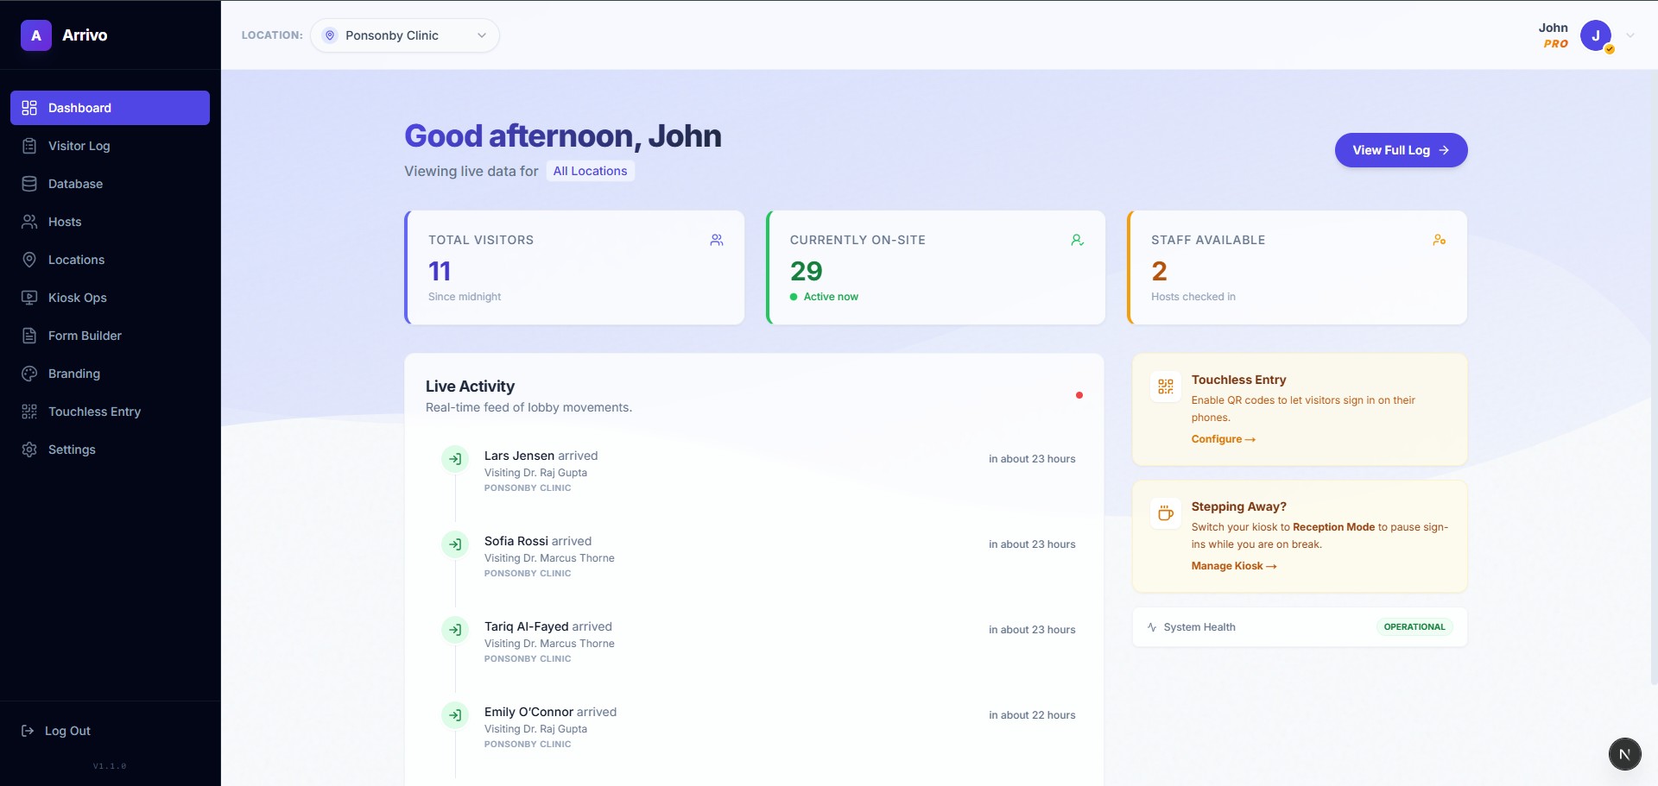
Task: Expand the profile menu chevron beside John's avatar
Action: 1630,35
